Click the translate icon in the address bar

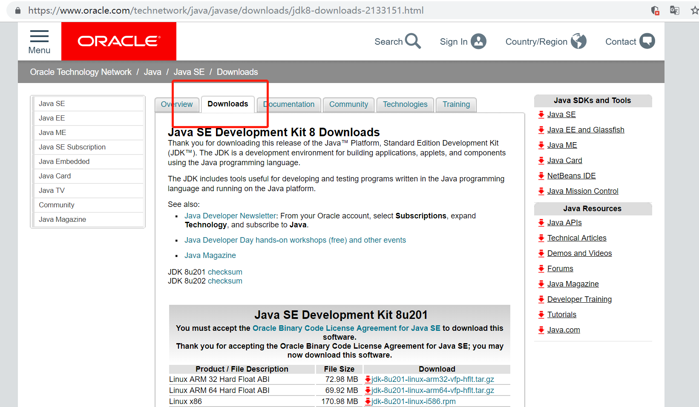[675, 10]
